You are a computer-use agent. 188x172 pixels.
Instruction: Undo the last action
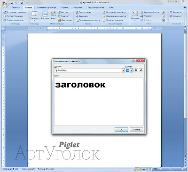click(x=16, y=3)
